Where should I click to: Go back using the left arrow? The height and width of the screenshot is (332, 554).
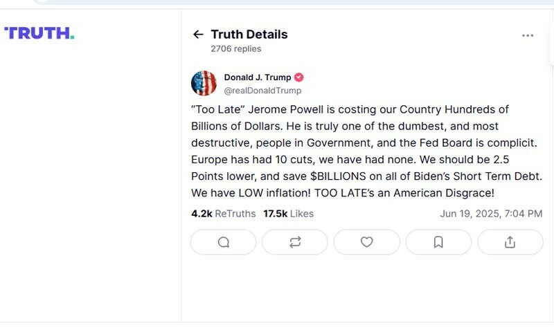click(x=198, y=35)
